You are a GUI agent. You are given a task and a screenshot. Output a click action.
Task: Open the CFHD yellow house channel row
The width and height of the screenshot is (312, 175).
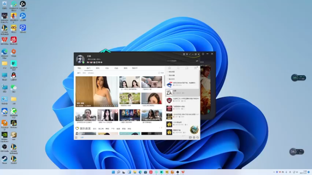[x=182, y=124]
